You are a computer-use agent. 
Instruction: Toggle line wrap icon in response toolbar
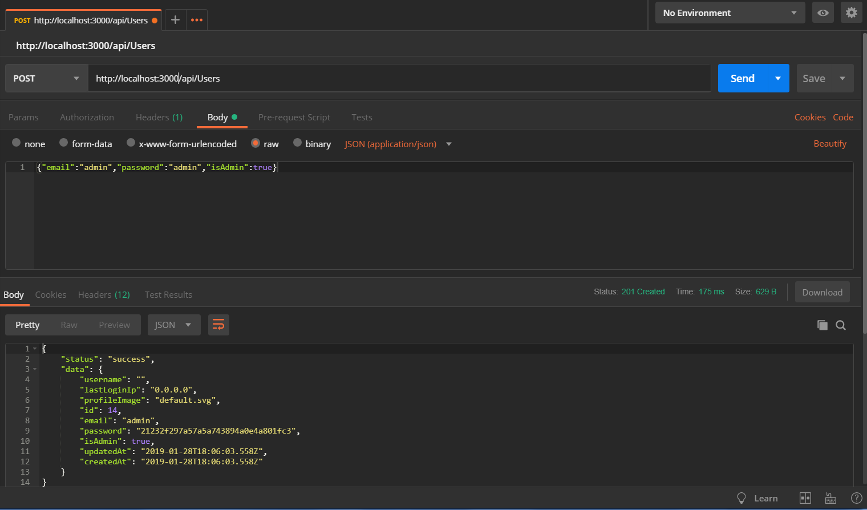(x=218, y=325)
